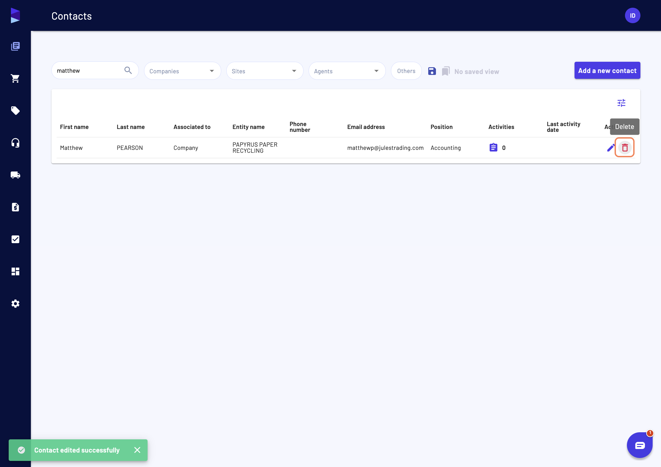Edit Matthew Pearson with pencil icon
This screenshot has width=661, height=467.
click(x=611, y=148)
